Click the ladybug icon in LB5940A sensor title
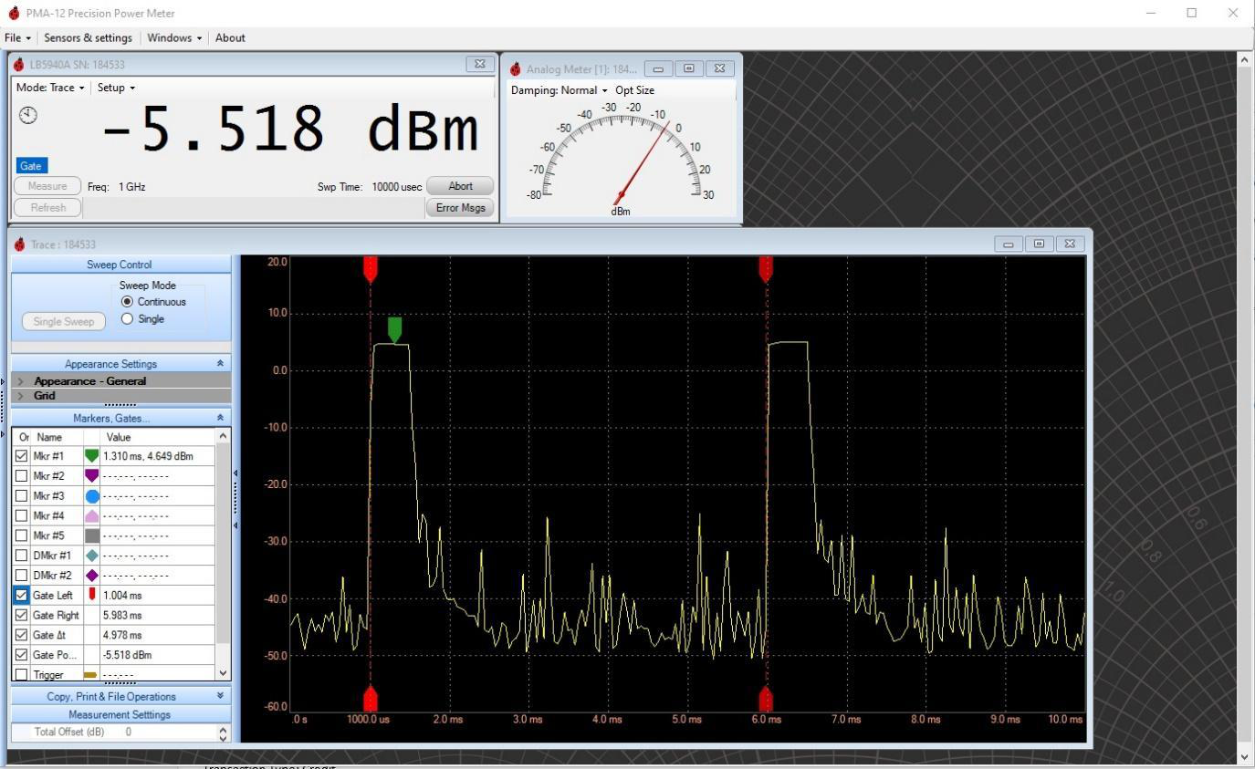The height and width of the screenshot is (769, 1255). [x=19, y=65]
